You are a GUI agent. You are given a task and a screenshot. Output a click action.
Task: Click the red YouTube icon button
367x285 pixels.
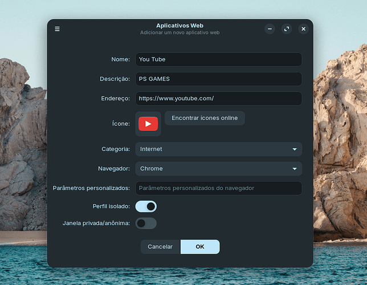pyautogui.click(x=148, y=124)
